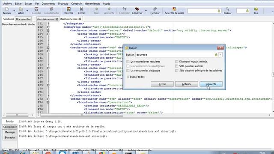274x154 pixels.
Task: Collapse the fold marker on line 258
Action: [x=48, y=47]
